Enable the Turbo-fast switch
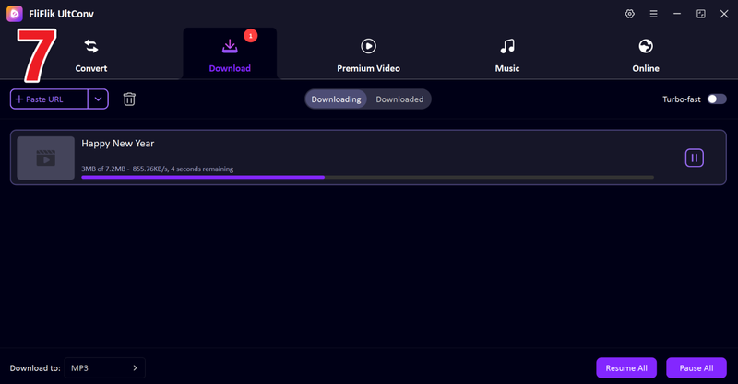 [717, 99]
